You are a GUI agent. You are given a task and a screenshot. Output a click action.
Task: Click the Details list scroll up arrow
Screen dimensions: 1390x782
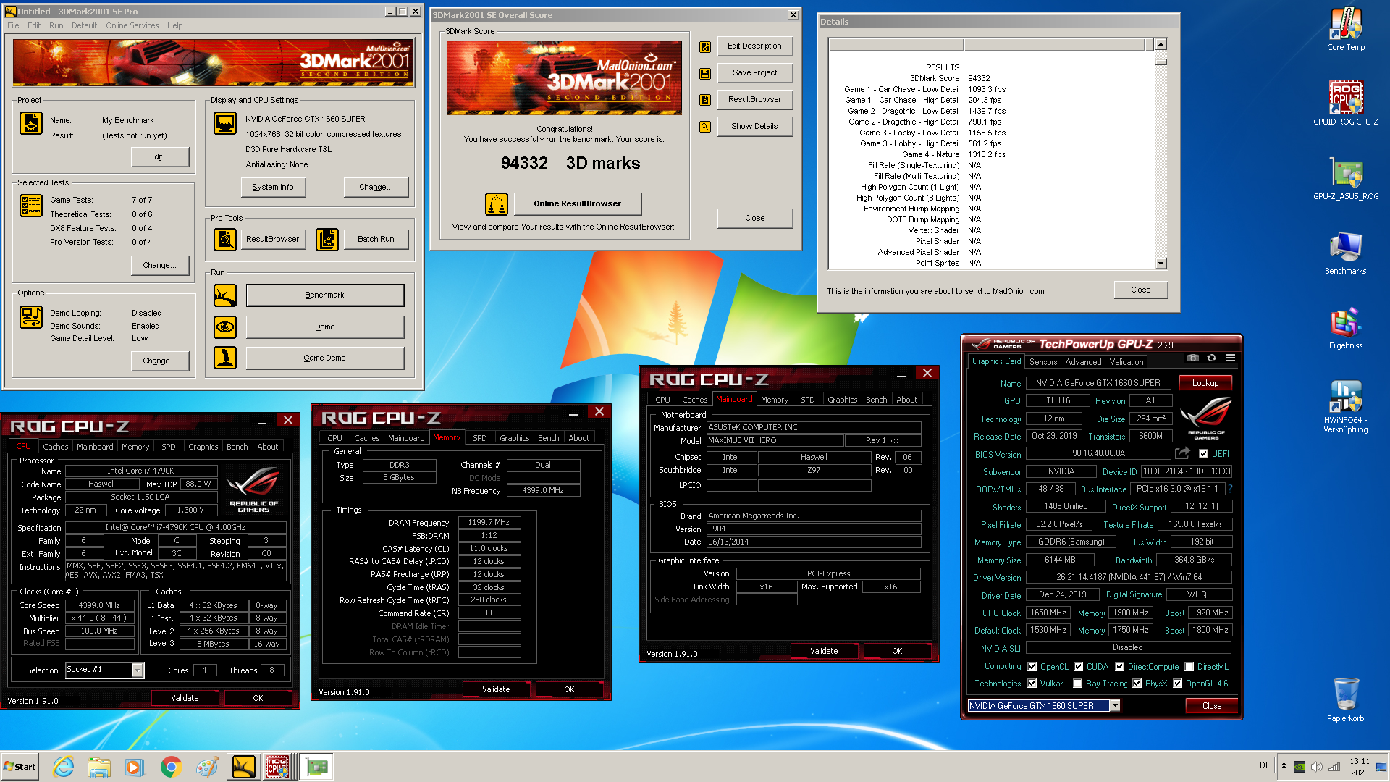tap(1161, 44)
